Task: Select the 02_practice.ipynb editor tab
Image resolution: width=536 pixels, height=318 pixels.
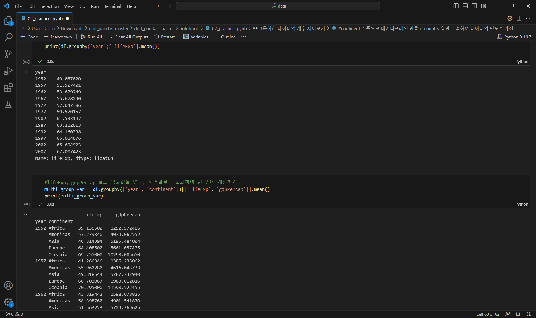Action: 45,18
